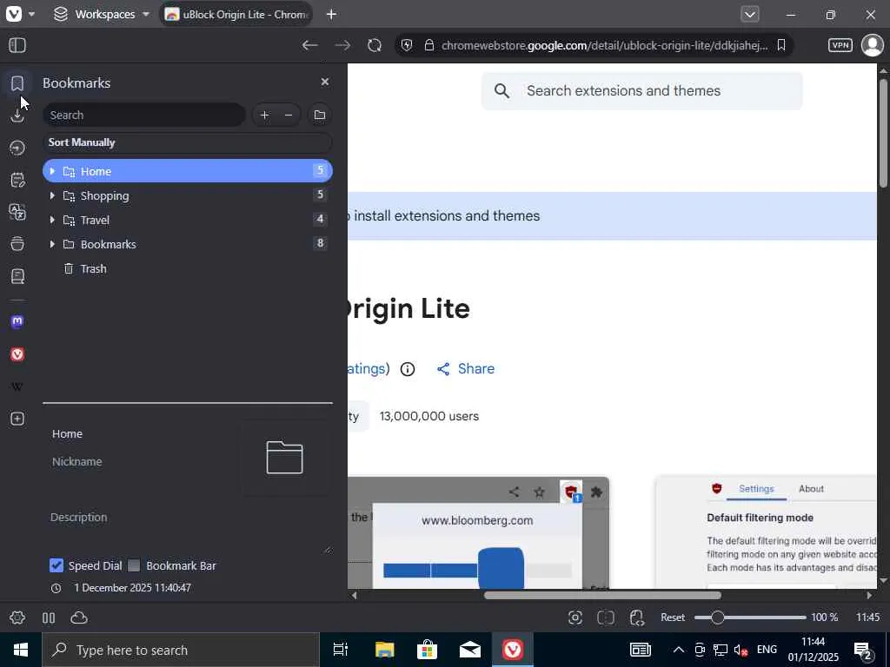Click the Share link
Screen dimensions: 890x667
(466, 369)
